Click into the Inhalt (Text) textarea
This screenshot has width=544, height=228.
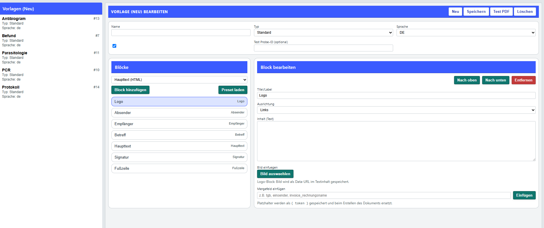(396, 141)
